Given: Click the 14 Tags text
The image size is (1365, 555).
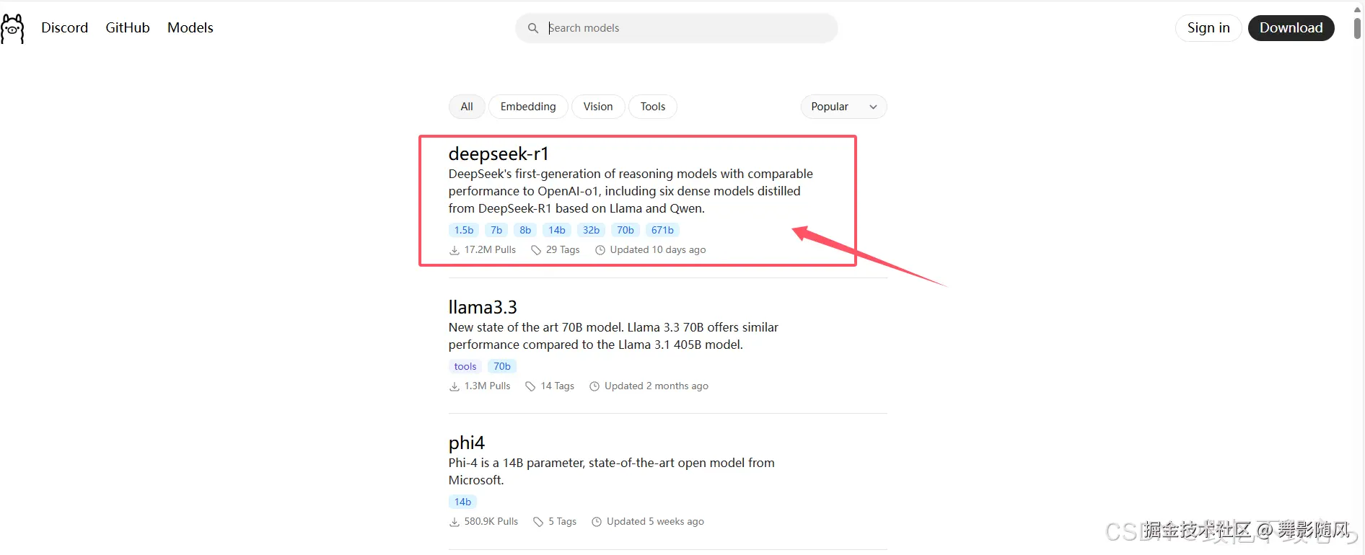Looking at the screenshot, I should point(558,386).
